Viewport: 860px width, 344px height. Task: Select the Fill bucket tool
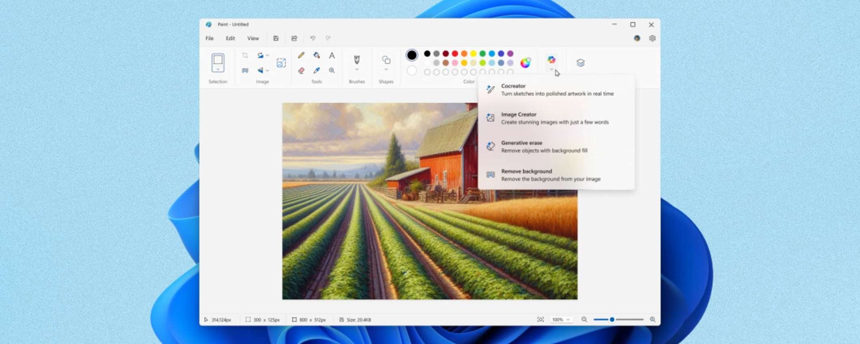[316, 55]
